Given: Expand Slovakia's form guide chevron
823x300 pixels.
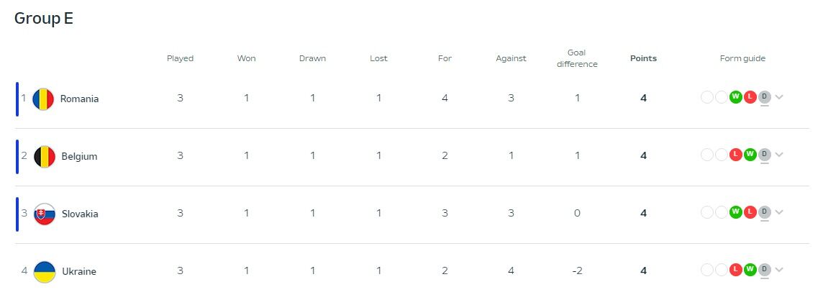Looking at the screenshot, I should pos(778,212).
